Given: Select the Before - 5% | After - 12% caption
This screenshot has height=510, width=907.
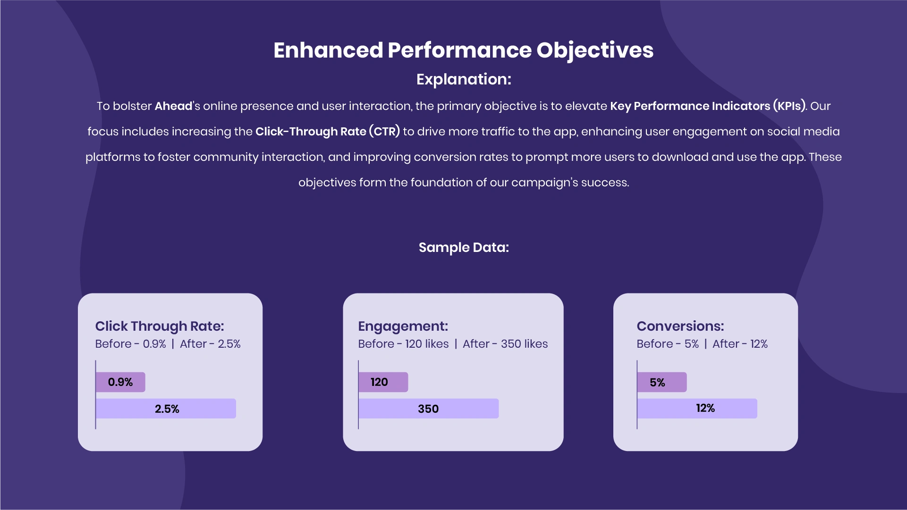Looking at the screenshot, I should coord(702,344).
